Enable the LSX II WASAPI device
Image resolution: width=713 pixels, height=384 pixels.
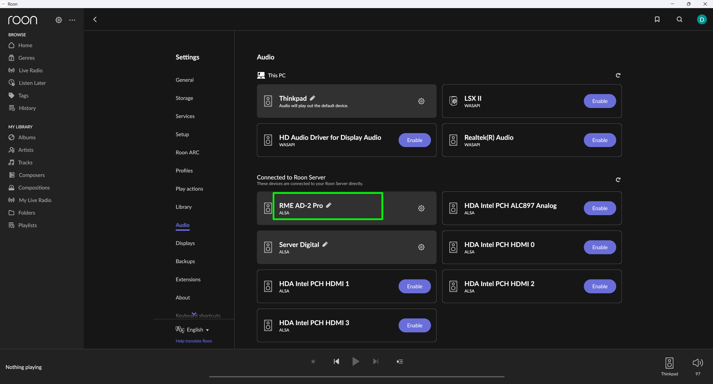[x=600, y=101]
